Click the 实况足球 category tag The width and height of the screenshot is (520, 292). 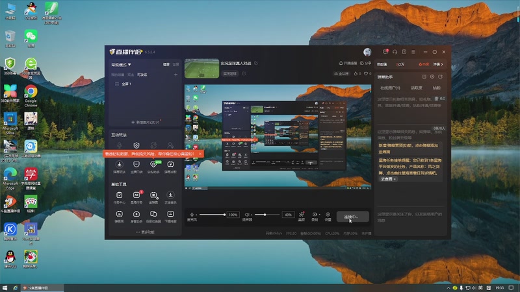click(230, 73)
